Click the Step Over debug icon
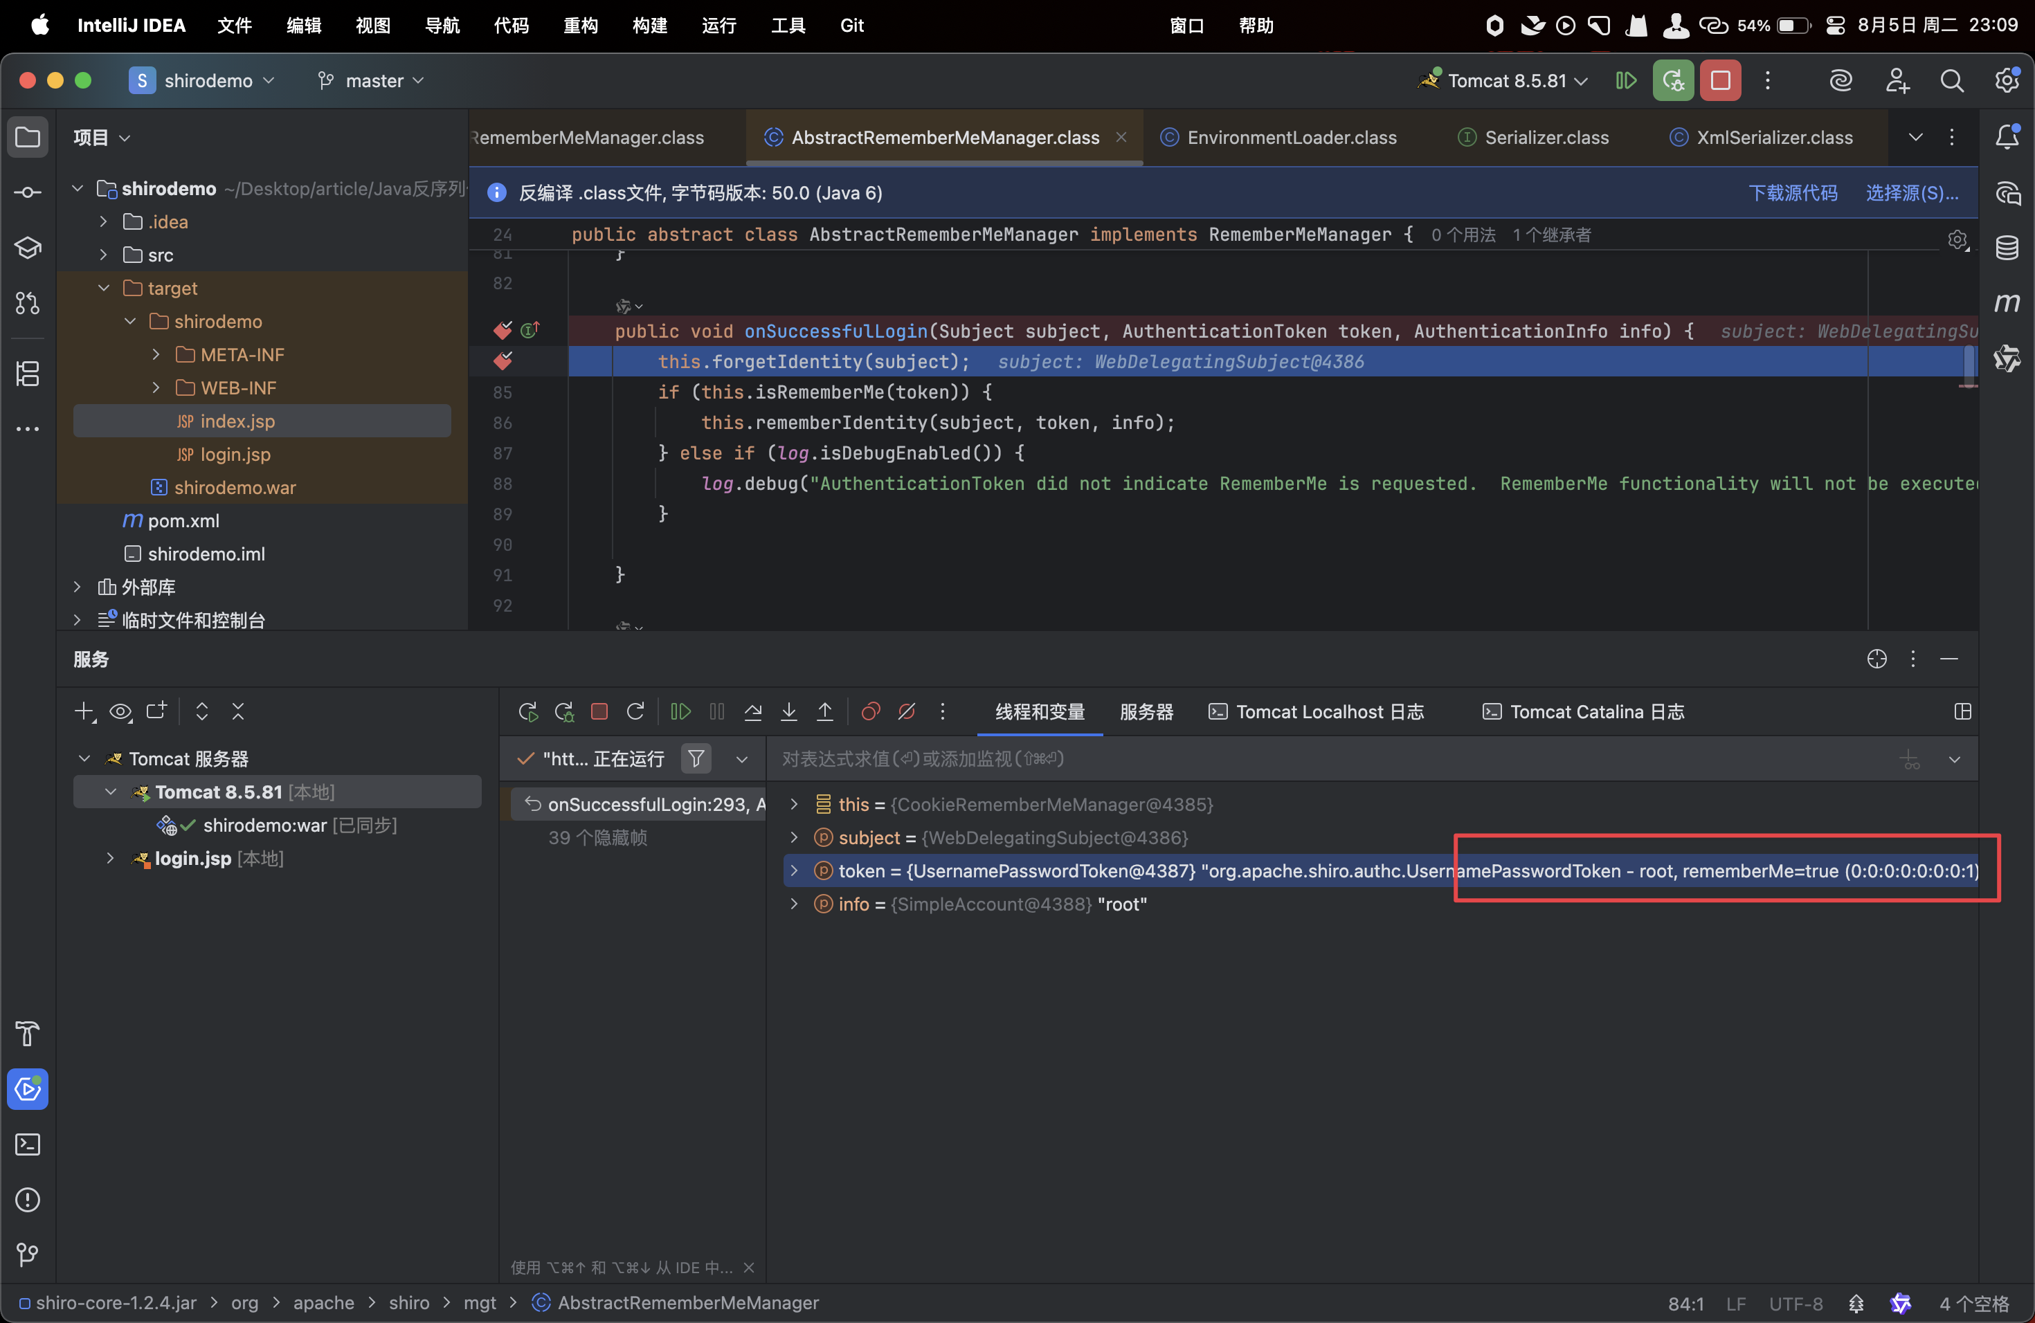 752,711
